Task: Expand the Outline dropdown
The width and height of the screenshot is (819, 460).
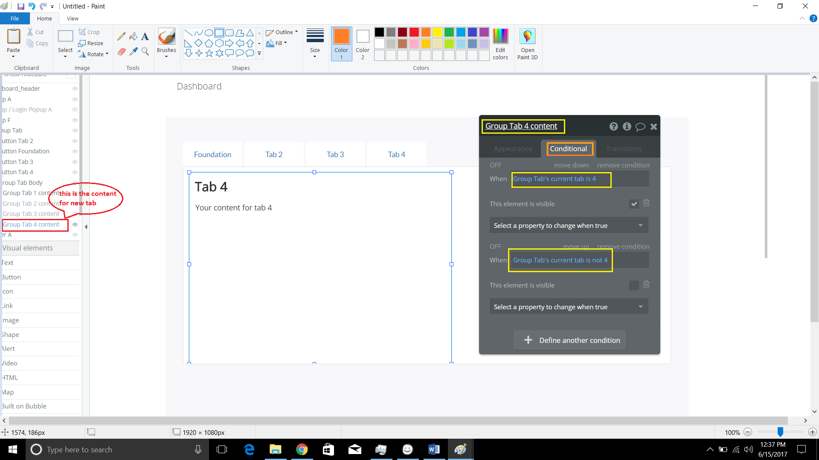Action: click(282, 32)
